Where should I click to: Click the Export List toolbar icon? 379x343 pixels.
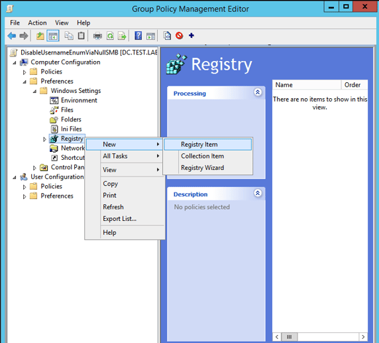(122, 36)
